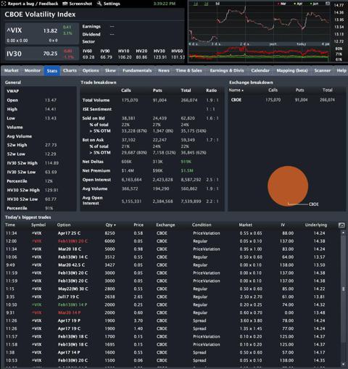Open the Time & Sales tab

(188, 70)
